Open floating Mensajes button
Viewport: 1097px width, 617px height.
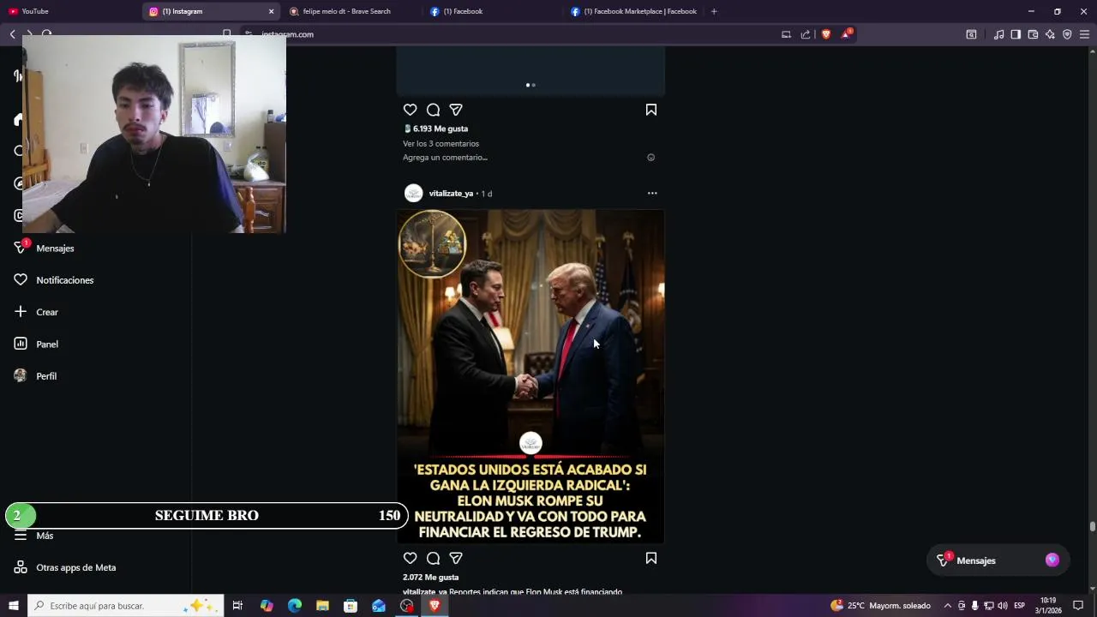(x=998, y=560)
